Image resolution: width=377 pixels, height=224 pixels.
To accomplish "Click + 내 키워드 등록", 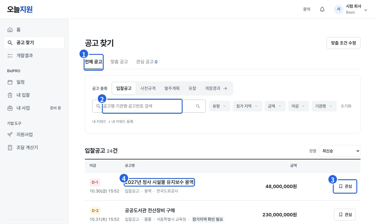I will (121, 121).
